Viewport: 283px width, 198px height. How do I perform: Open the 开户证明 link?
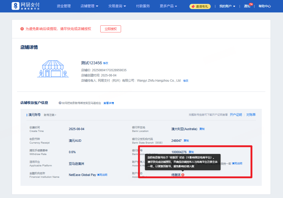pyautogui.click(x=236, y=114)
